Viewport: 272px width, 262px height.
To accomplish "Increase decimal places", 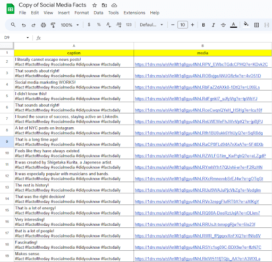I will click(118, 25).
